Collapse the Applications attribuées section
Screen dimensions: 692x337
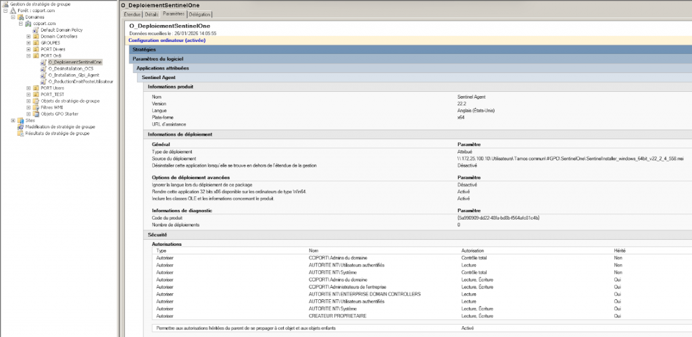412,68
